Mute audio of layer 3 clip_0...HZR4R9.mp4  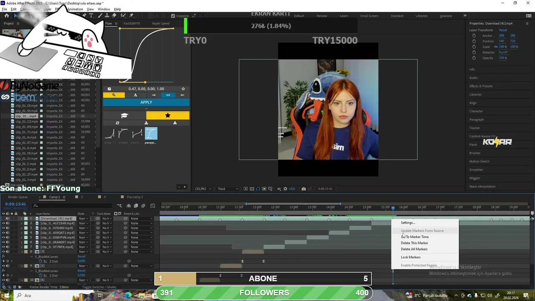pos(8,228)
